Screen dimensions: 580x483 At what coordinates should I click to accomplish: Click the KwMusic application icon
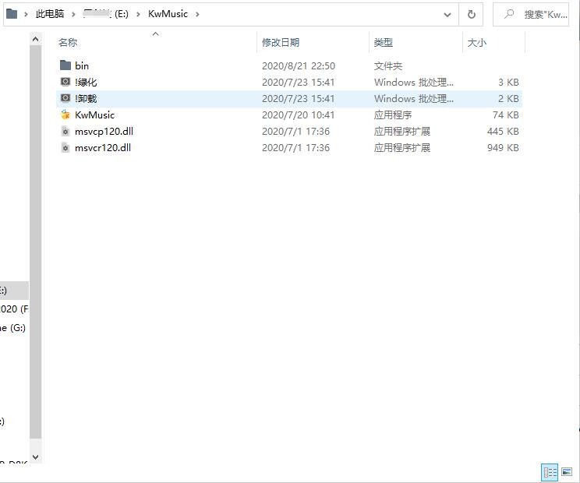[65, 115]
